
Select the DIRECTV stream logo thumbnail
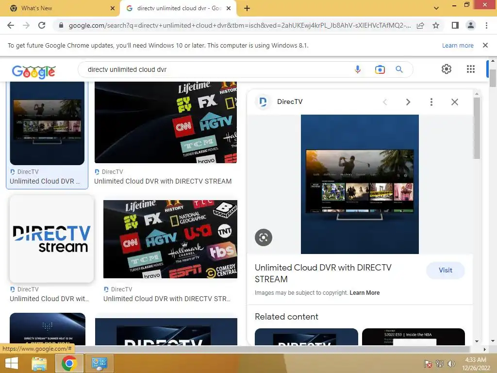(x=51, y=238)
